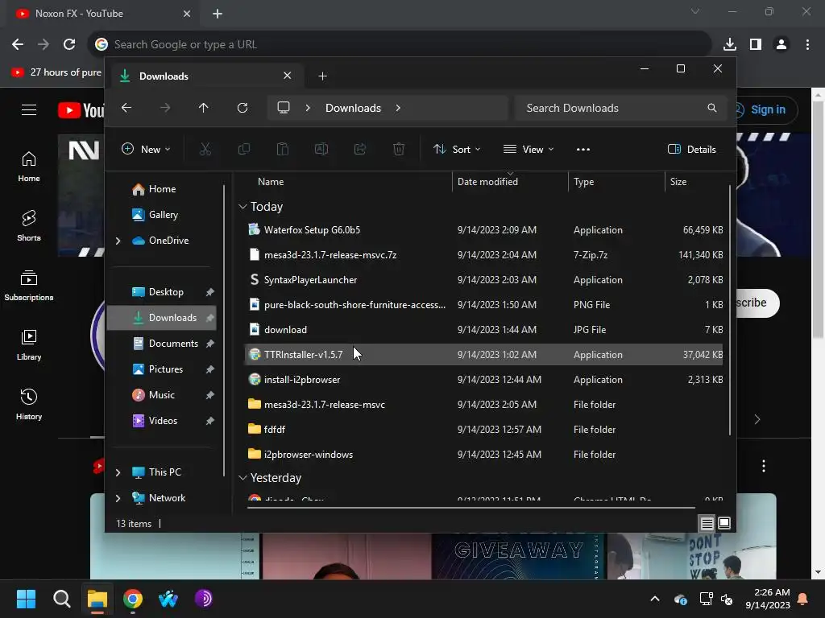Open Chrome from the Windows taskbar
The height and width of the screenshot is (618, 825).
pos(133,599)
